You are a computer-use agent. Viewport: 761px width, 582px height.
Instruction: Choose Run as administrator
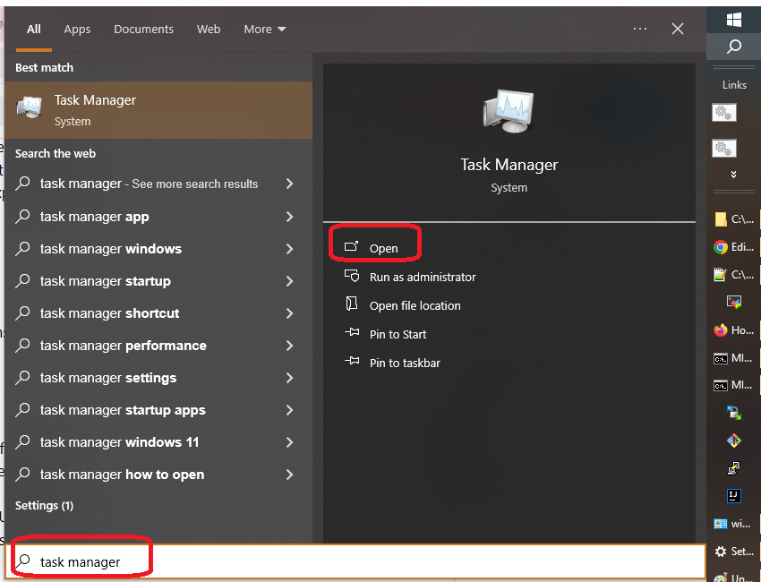410,278
